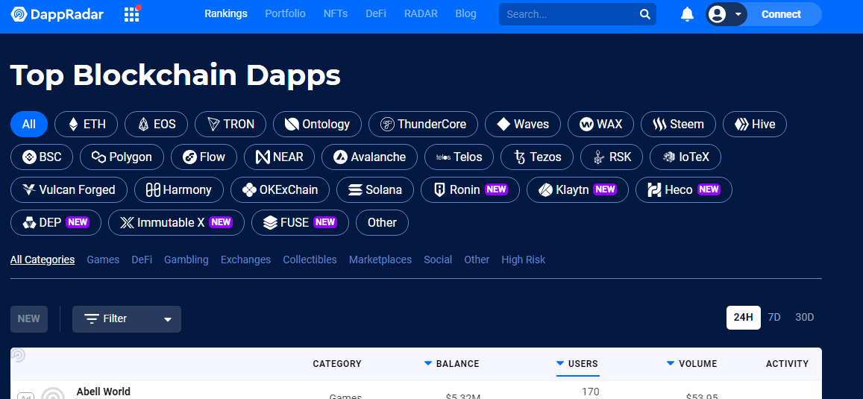Click the NEAR chain icon
This screenshot has height=399, width=863.
point(263,157)
